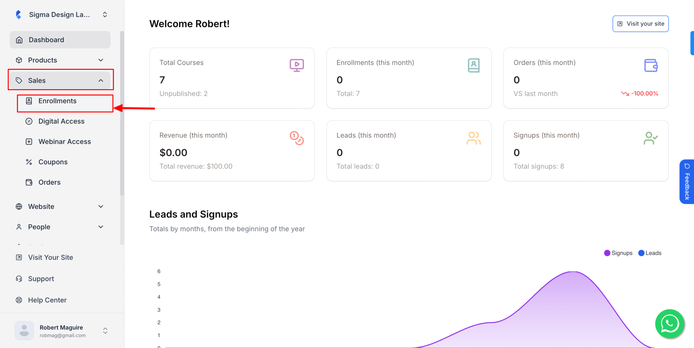
Task: Click Robert Maguire avatar thumbnail
Action: (24, 331)
